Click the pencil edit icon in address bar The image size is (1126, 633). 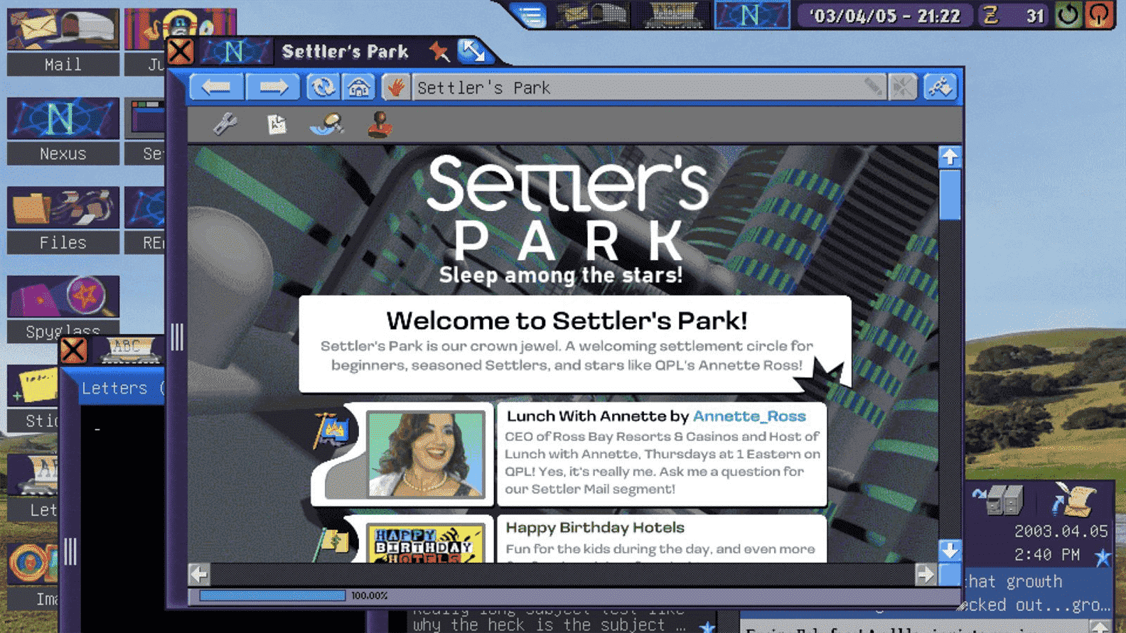(873, 87)
